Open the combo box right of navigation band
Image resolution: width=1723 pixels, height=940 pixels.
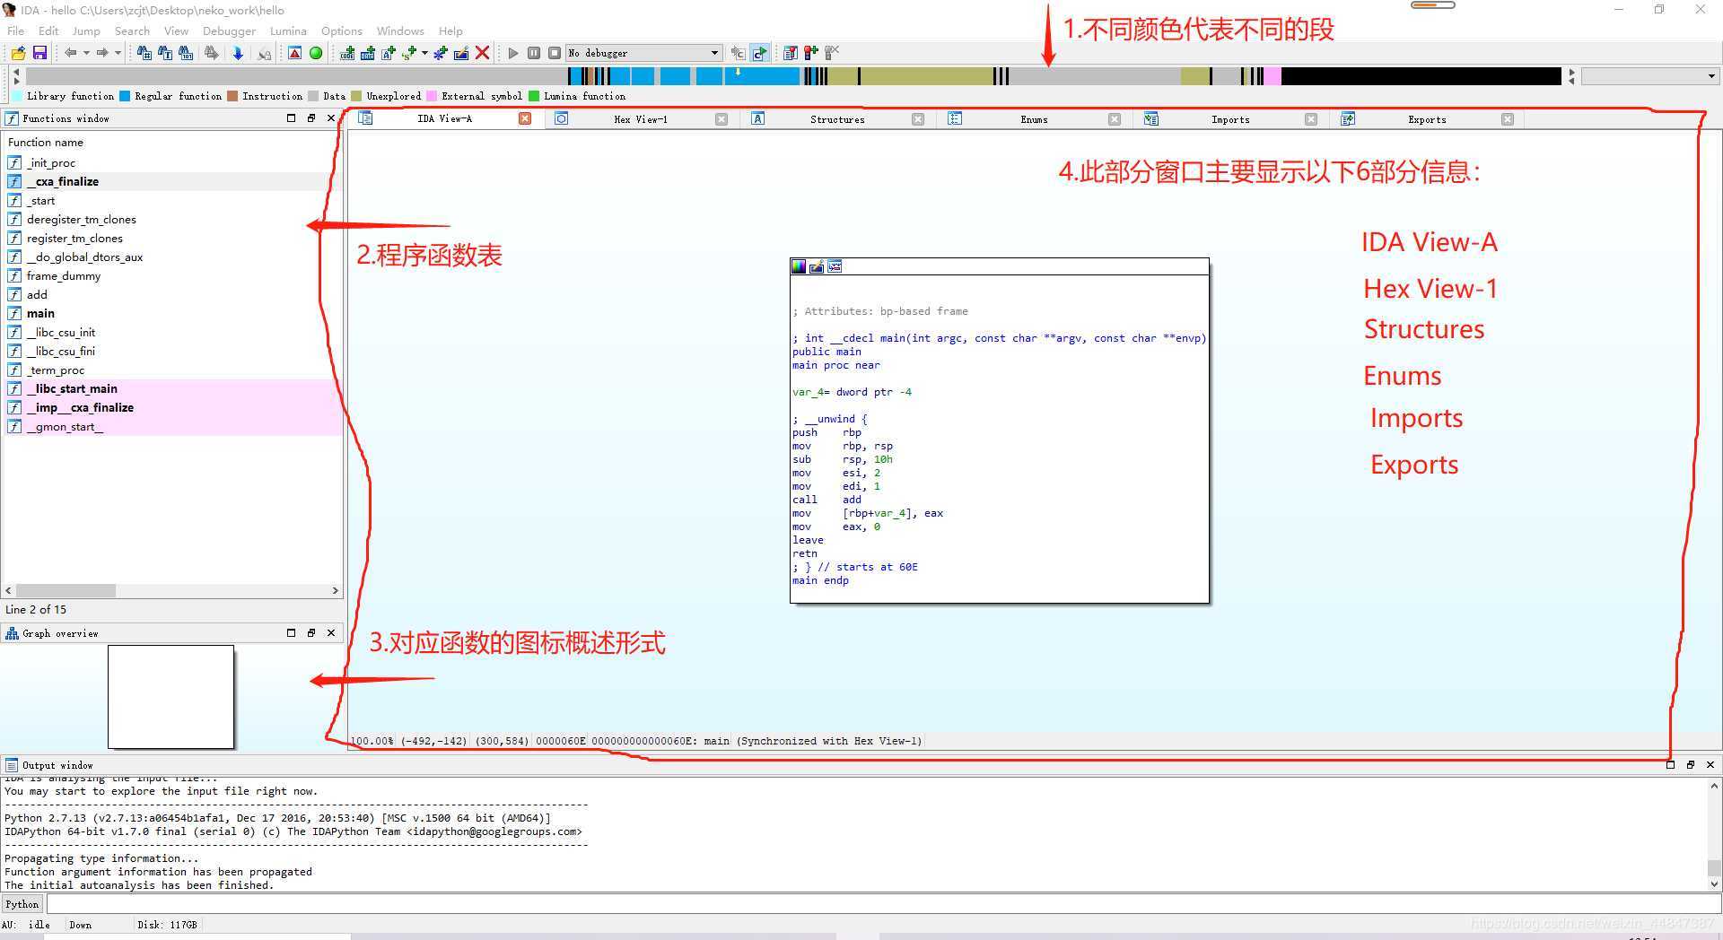1649,76
